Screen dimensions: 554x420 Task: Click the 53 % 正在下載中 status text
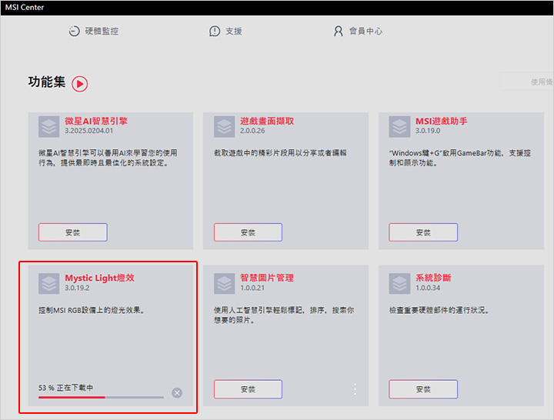[65, 388]
